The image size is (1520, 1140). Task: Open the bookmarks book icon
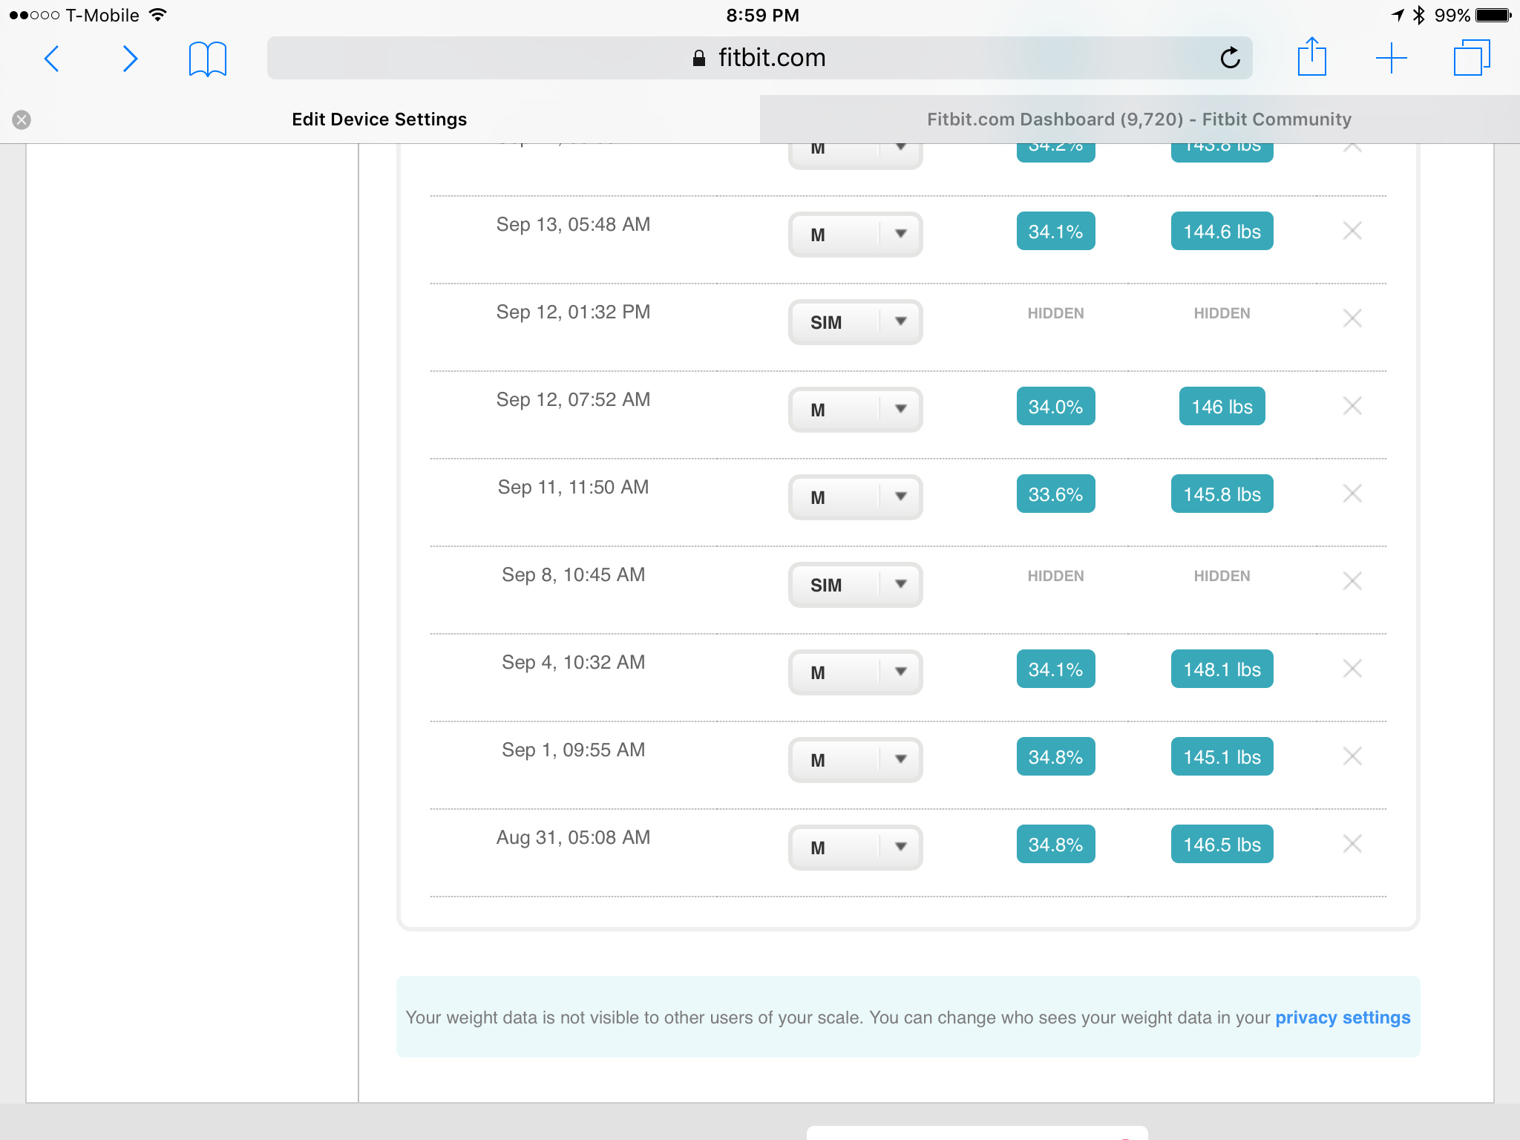pyautogui.click(x=207, y=59)
